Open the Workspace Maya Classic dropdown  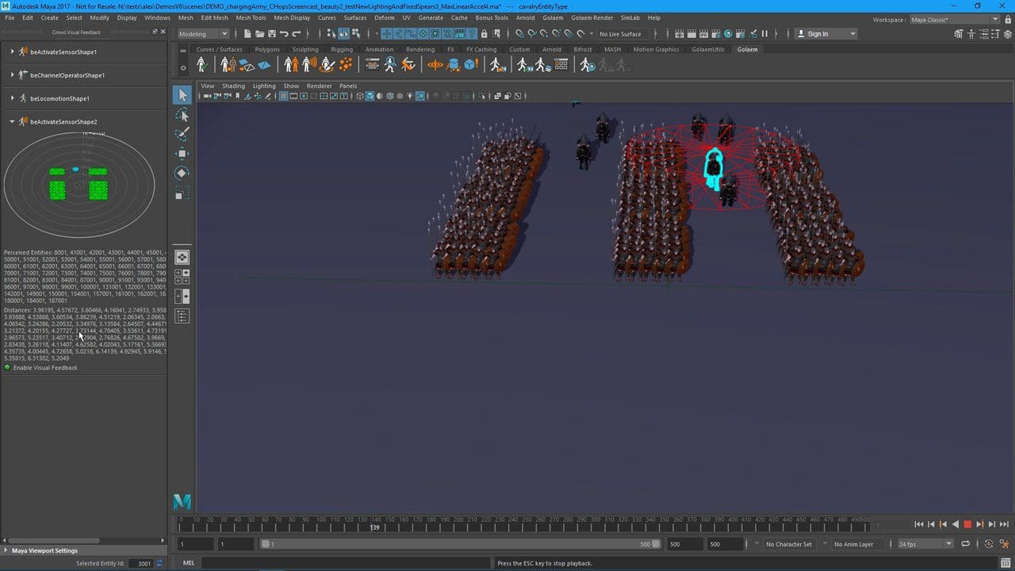[955, 20]
